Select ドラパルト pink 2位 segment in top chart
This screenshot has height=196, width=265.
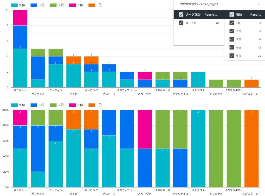point(20,18)
